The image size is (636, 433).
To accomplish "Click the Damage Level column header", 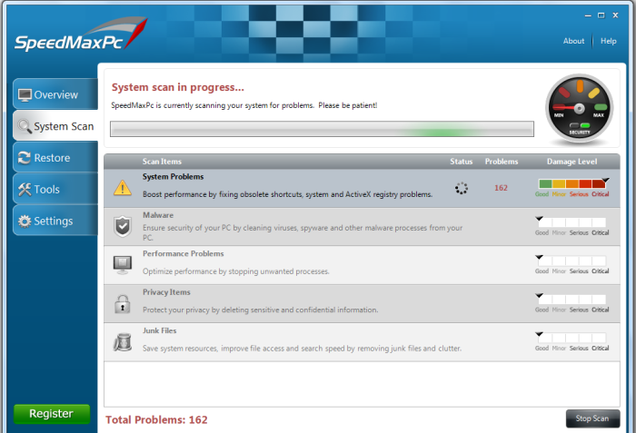I will click(571, 162).
